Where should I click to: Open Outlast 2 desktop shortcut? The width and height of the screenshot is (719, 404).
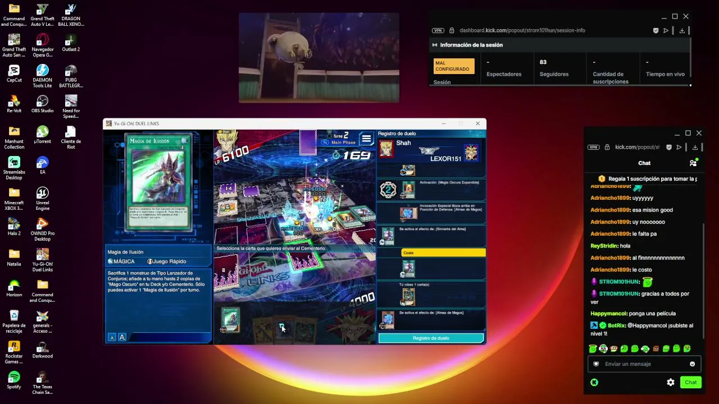pyautogui.click(x=71, y=43)
